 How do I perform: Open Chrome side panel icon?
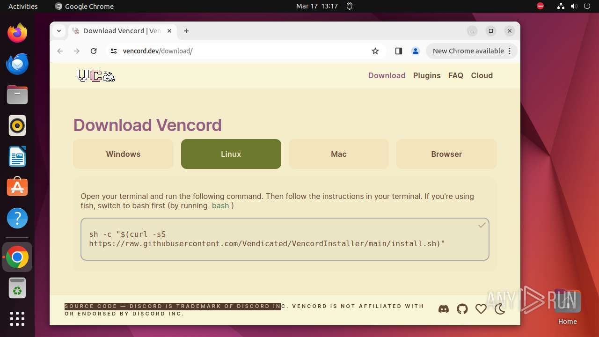(x=398, y=51)
